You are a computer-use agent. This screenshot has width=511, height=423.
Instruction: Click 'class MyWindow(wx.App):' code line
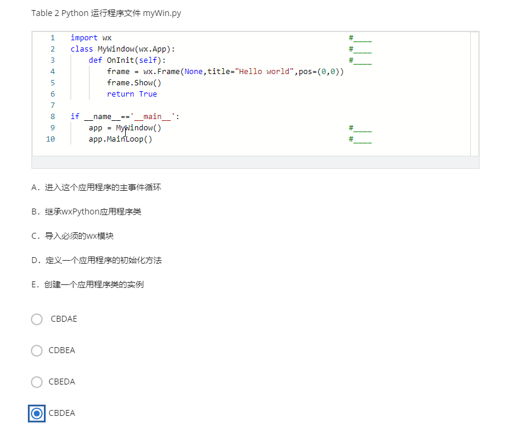point(123,49)
